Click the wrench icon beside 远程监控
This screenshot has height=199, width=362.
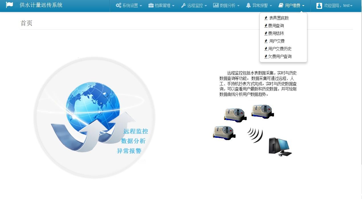click(184, 5)
